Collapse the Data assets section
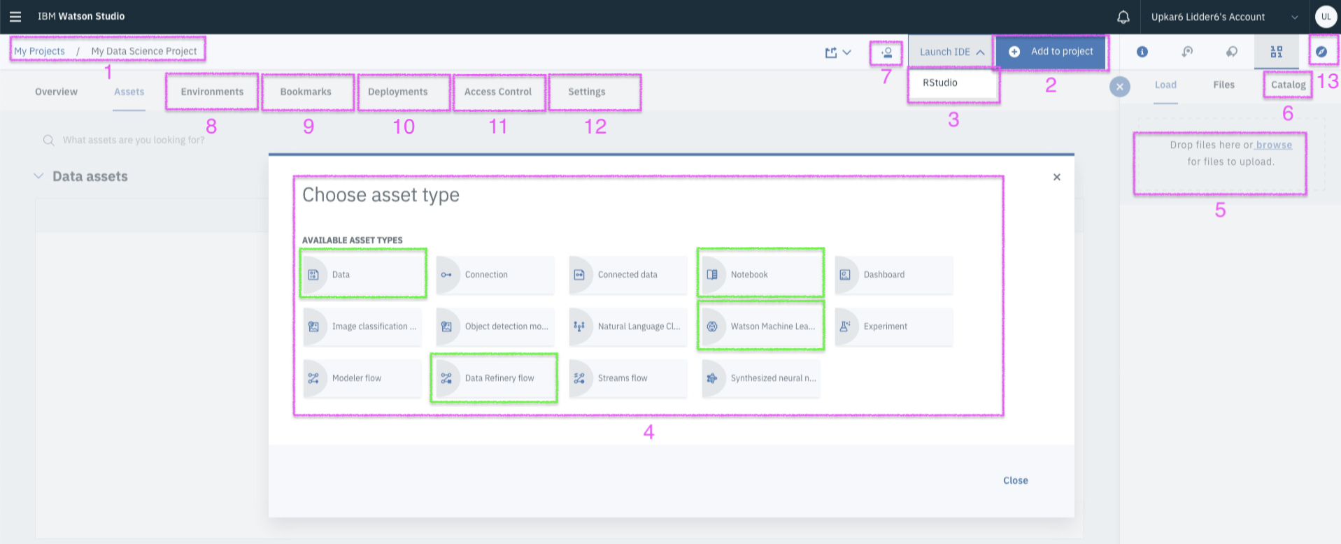The image size is (1341, 544). click(x=38, y=176)
